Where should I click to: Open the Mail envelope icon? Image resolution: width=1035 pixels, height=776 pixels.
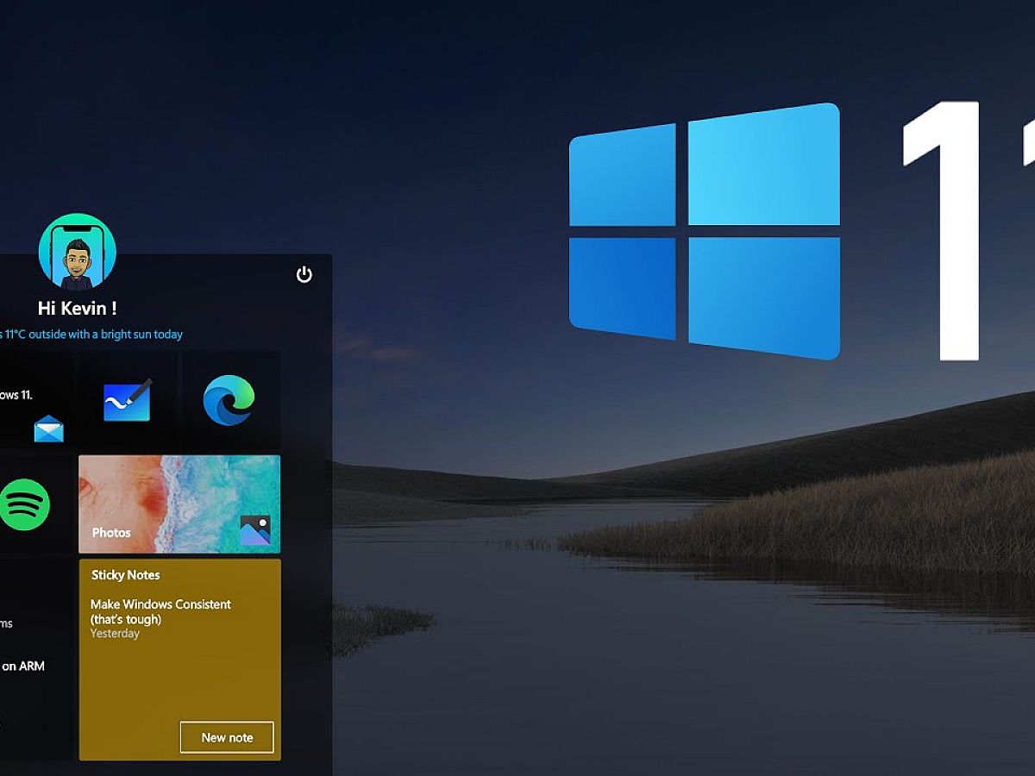pyautogui.click(x=49, y=429)
